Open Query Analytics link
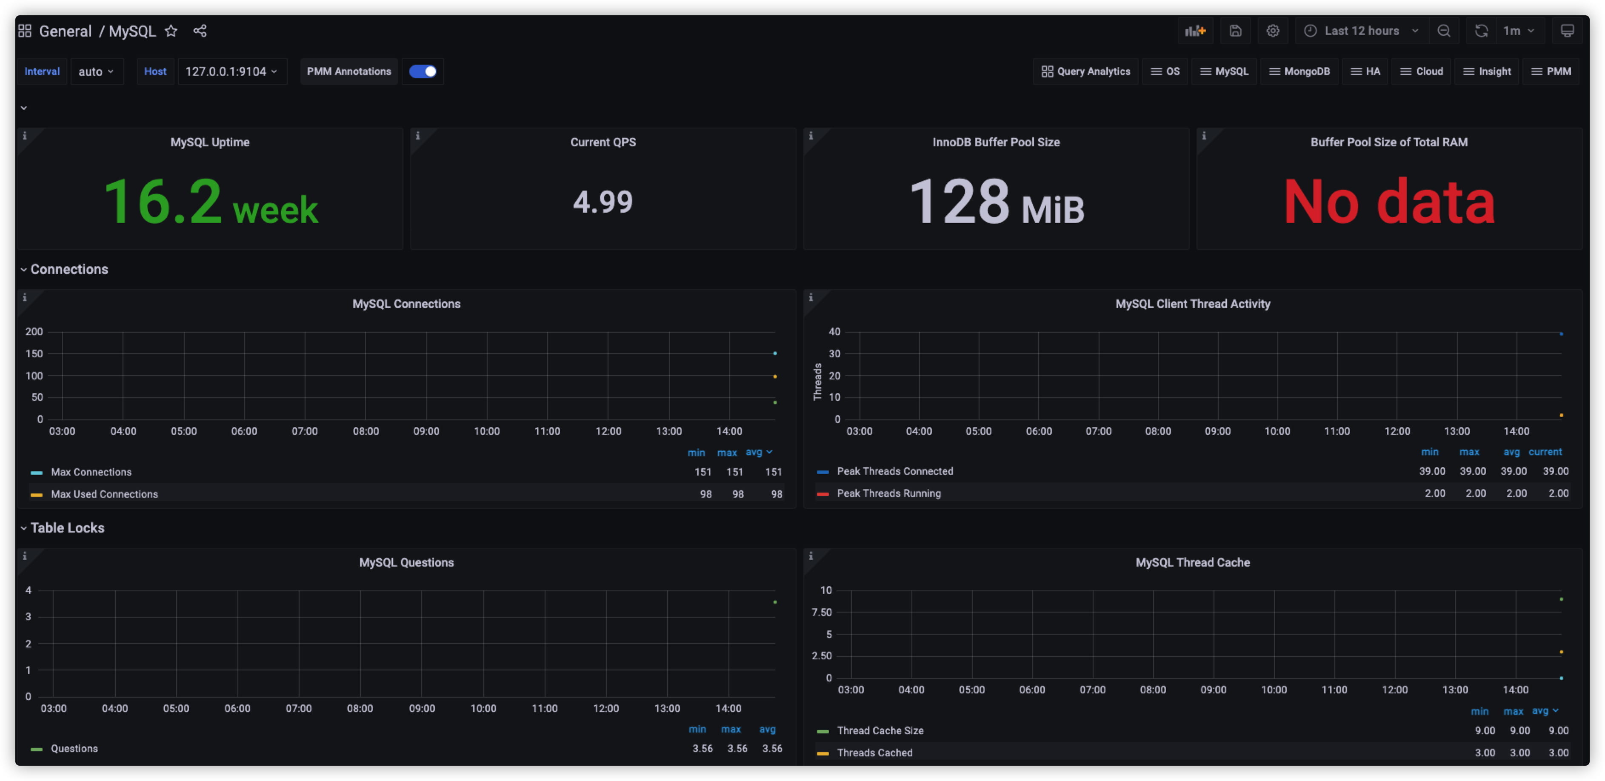The image size is (1605, 781). tap(1085, 71)
